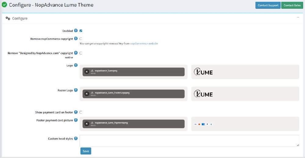
Task: Uncheck the Enabled checkbox
Action: tap(81, 31)
